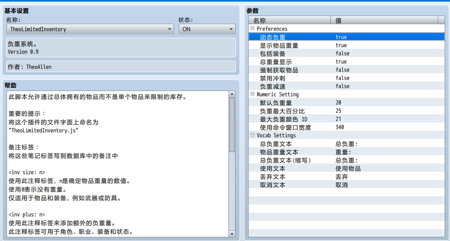Image resolution: width=450 pixels, height=241 pixels.
Task: Select the 总负重文本 parameter row
Action: pyautogui.click(x=346, y=144)
